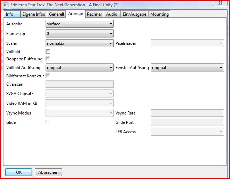The height and width of the screenshot is (179, 230).
Task: Open the Eigene Infos tab
Action: pyautogui.click(x=33, y=14)
